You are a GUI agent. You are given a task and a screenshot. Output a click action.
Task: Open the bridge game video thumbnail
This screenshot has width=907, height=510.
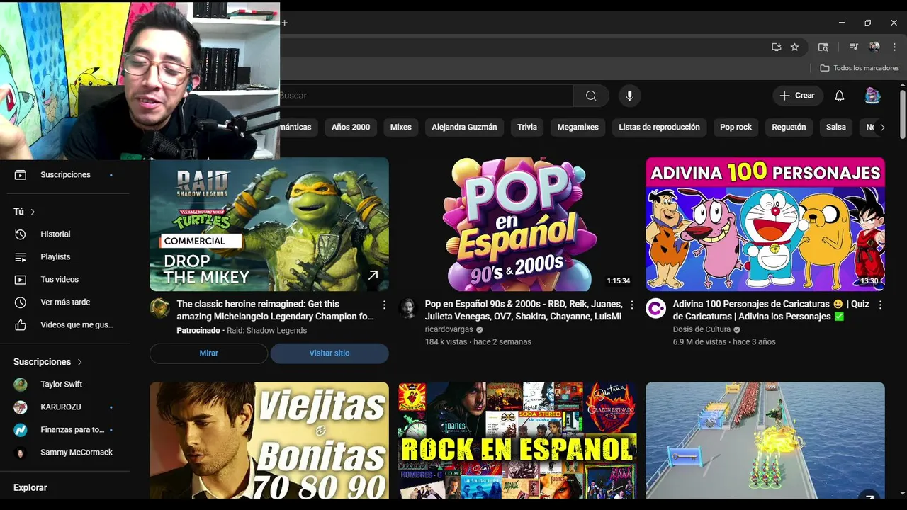[765, 440]
